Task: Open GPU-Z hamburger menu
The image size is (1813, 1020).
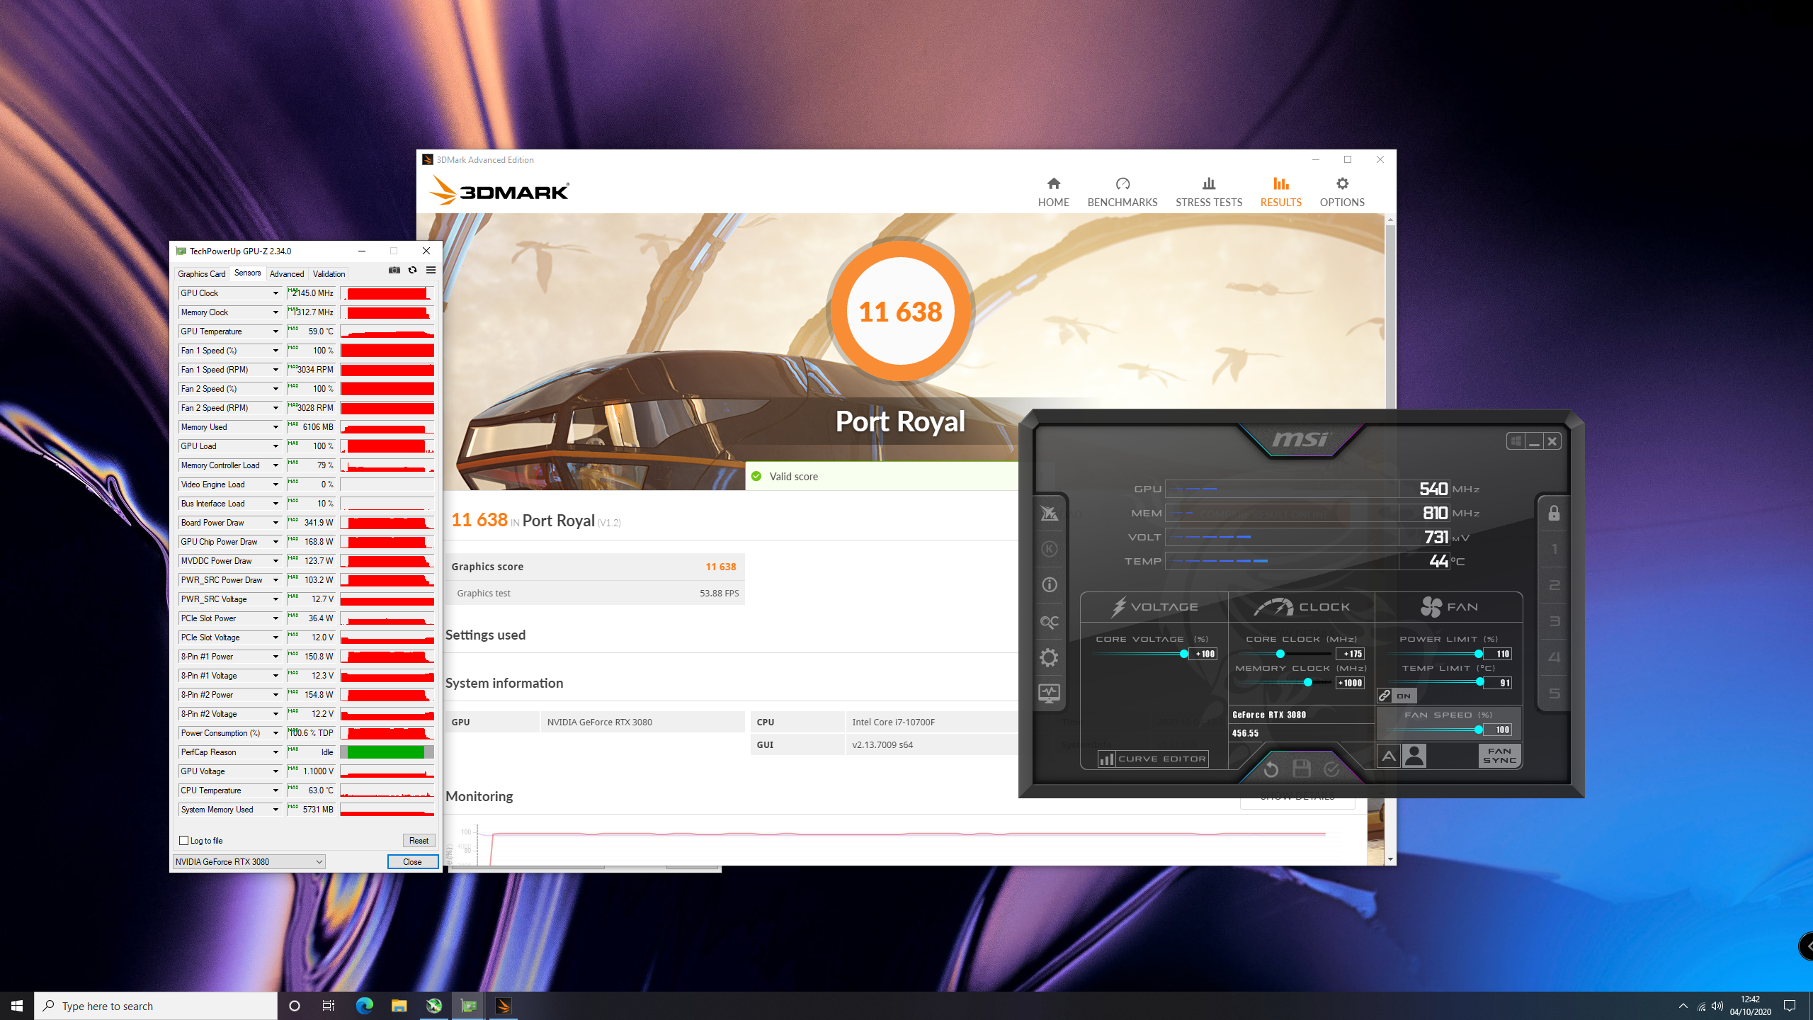Action: pos(431,270)
